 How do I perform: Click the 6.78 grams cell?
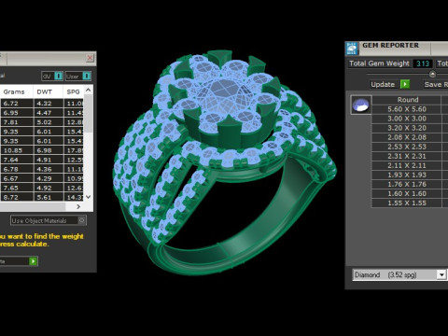pyautogui.click(x=17, y=169)
